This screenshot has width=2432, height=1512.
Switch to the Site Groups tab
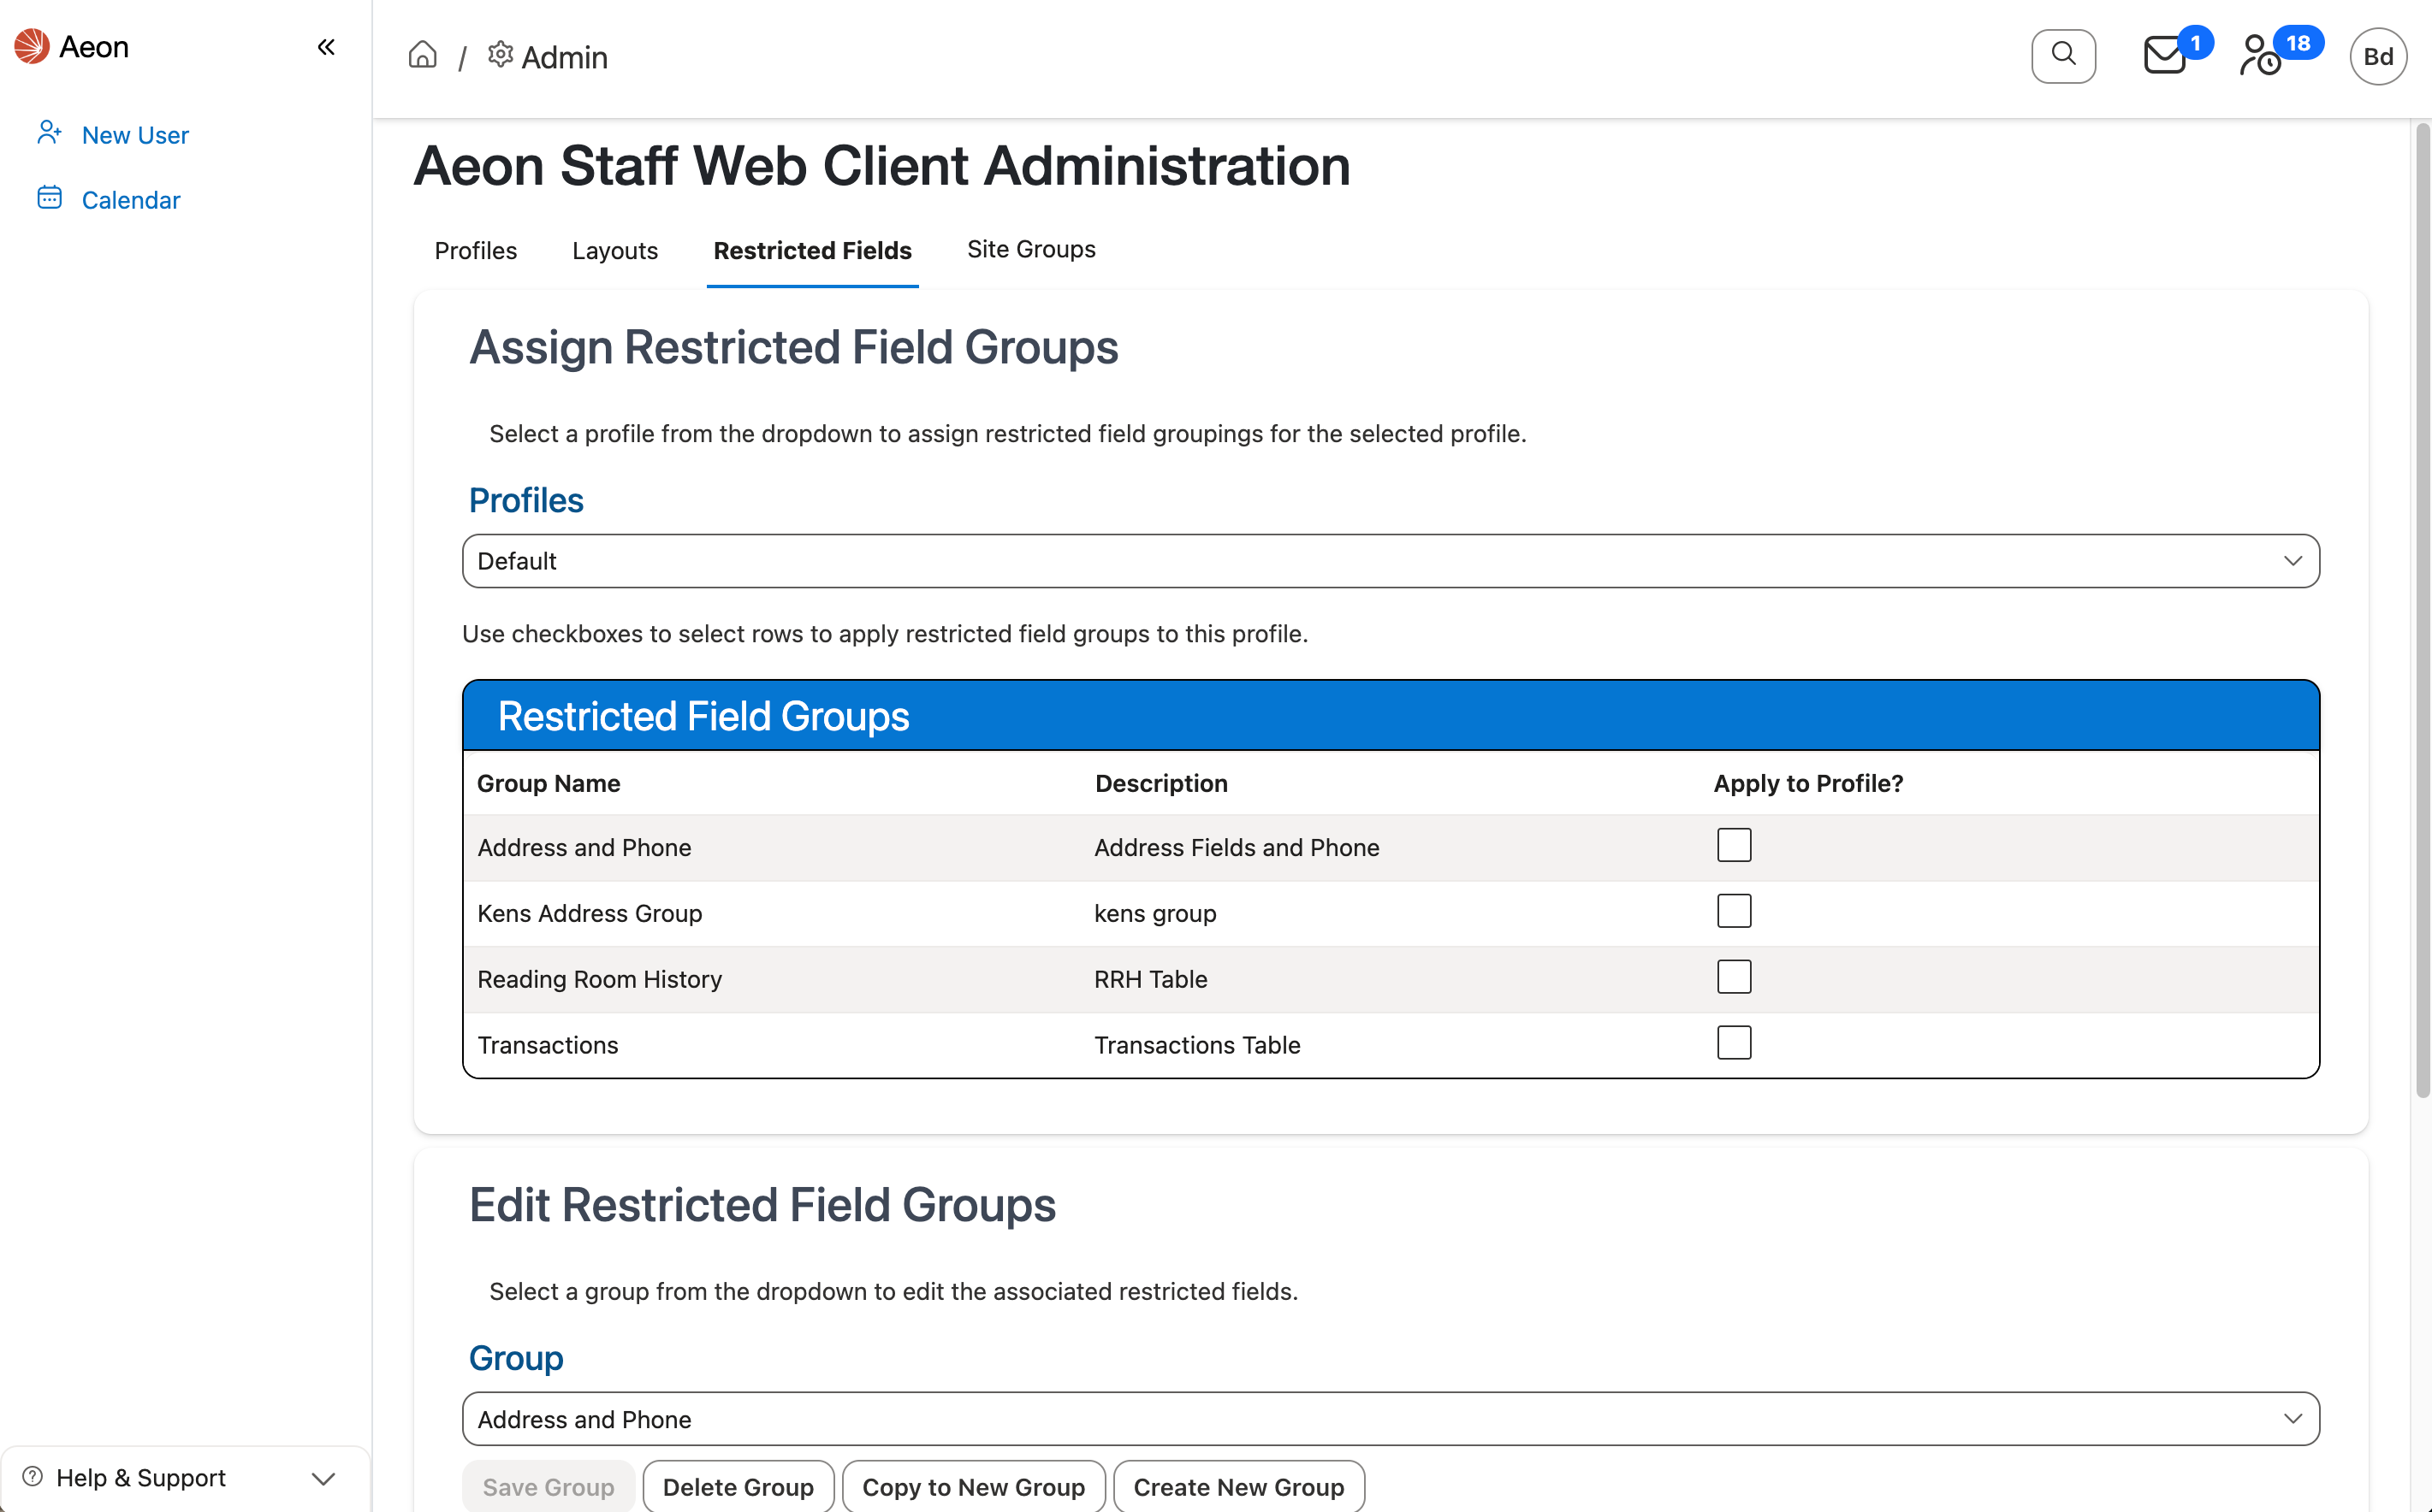pos(1030,249)
